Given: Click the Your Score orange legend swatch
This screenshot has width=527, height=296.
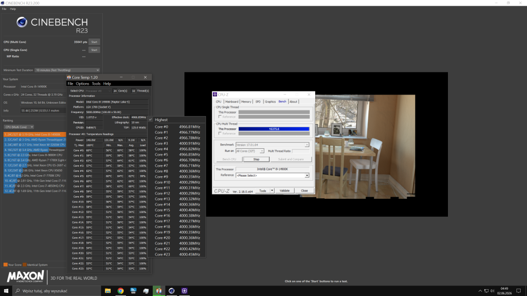Looking at the screenshot, I should click(x=5, y=264).
